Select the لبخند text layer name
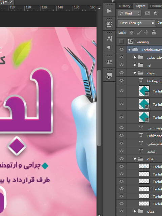 tap(151, 152)
